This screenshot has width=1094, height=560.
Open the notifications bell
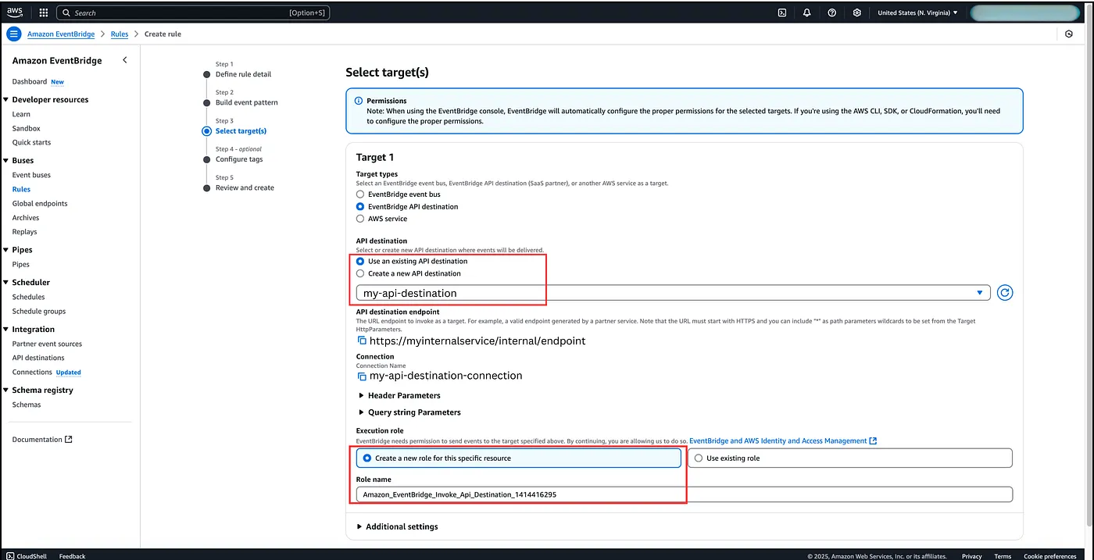point(807,12)
